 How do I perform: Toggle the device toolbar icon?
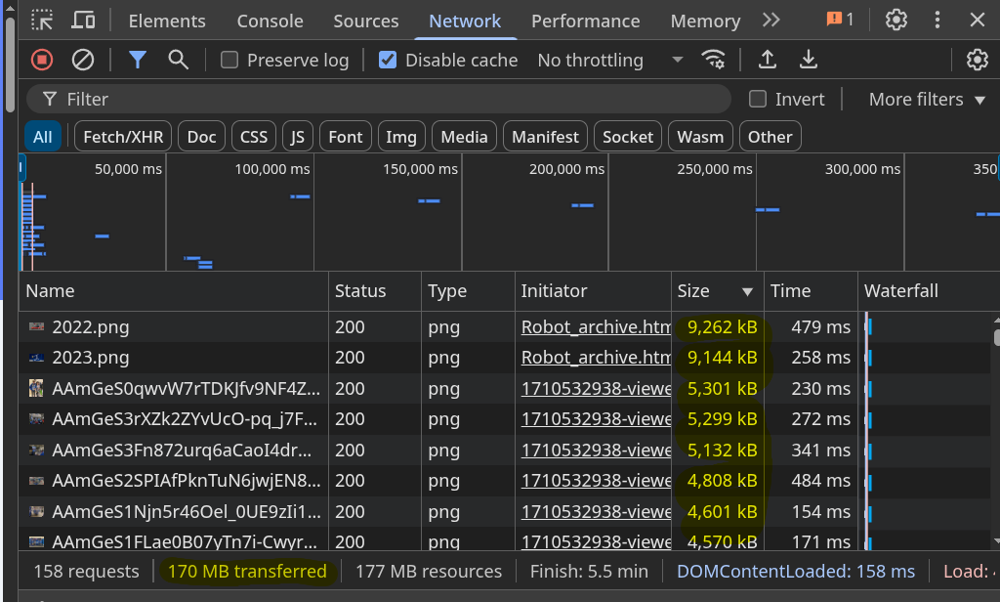coord(83,21)
